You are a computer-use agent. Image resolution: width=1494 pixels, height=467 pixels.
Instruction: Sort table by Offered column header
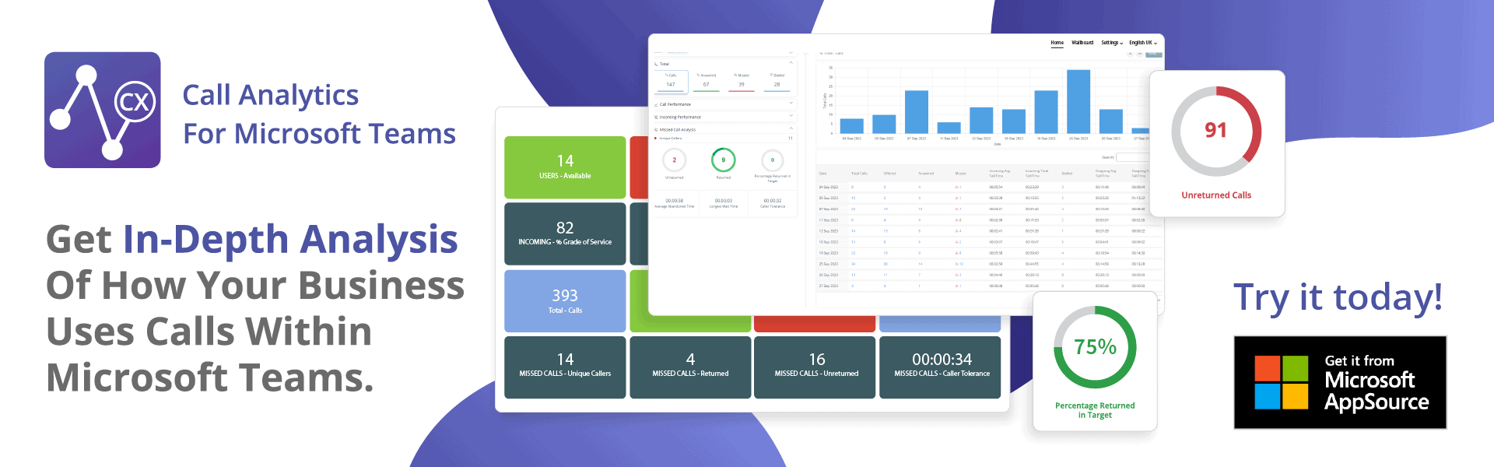(889, 174)
